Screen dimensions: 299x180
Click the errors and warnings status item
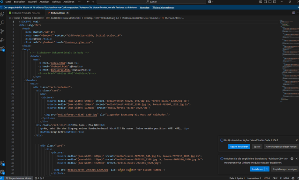tap(39, 178)
